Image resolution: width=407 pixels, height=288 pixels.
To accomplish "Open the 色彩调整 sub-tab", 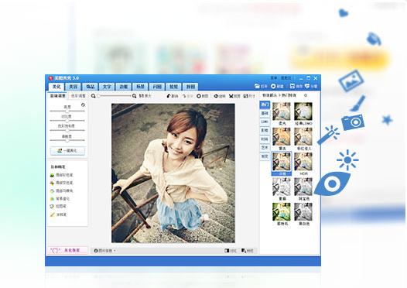I will point(78,96).
